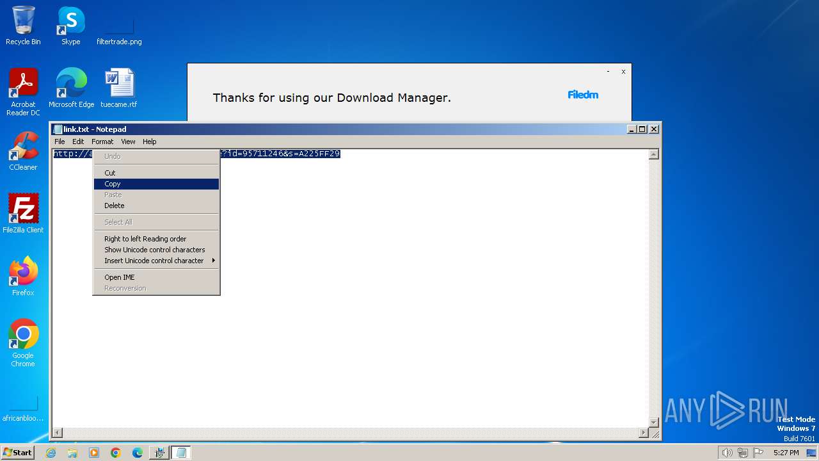
Task: Open the Action Center flag icon
Action: 757,453
